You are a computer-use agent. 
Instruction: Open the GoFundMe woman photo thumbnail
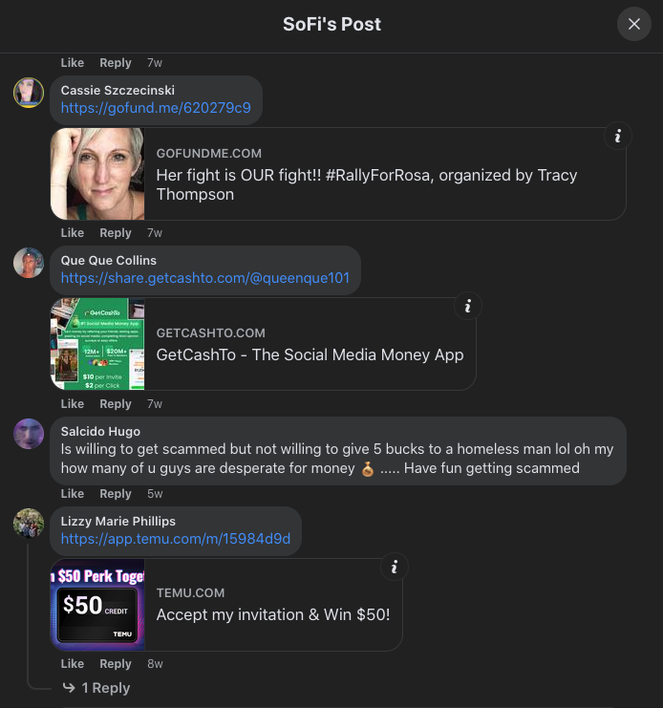pyautogui.click(x=97, y=174)
